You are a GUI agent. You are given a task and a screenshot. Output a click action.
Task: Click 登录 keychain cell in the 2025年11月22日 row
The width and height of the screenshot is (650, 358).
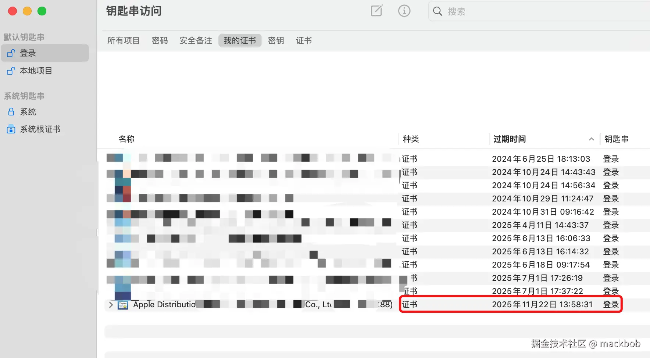pyautogui.click(x=611, y=304)
